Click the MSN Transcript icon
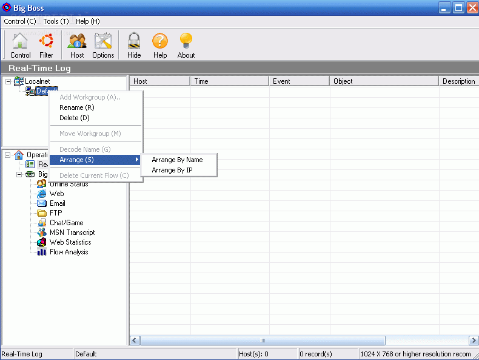This screenshot has height=360, width=479. [x=42, y=233]
